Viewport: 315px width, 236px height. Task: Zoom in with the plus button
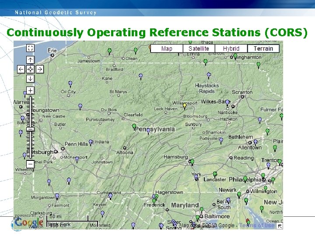coord(30,90)
